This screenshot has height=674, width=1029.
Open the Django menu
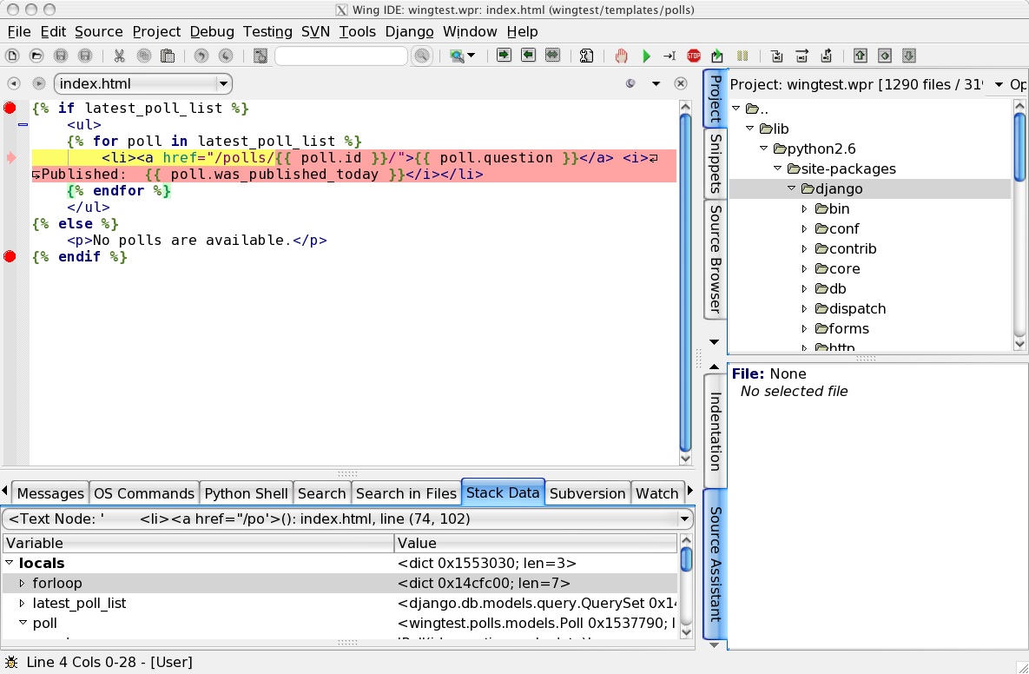[x=410, y=31]
